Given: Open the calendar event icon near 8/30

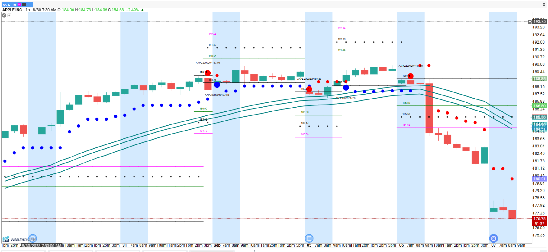Looking at the screenshot, I should (33, 238).
